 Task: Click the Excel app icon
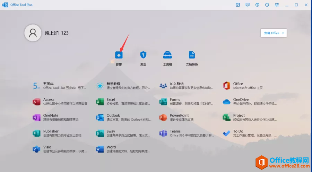(100, 102)
